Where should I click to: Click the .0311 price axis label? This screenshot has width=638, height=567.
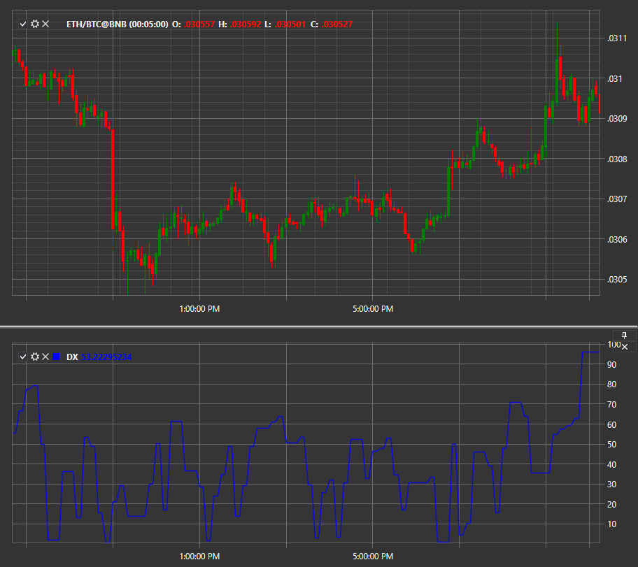pos(617,38)
